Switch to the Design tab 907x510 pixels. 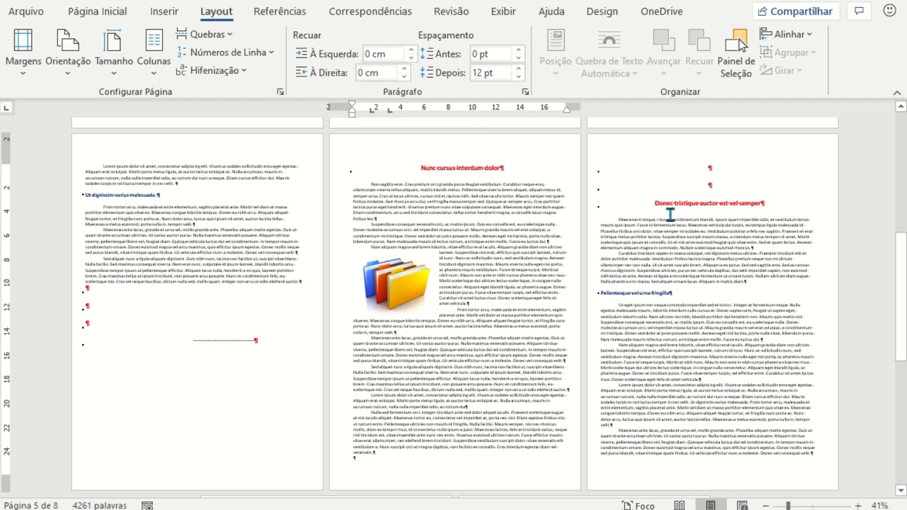coord(602,11)
